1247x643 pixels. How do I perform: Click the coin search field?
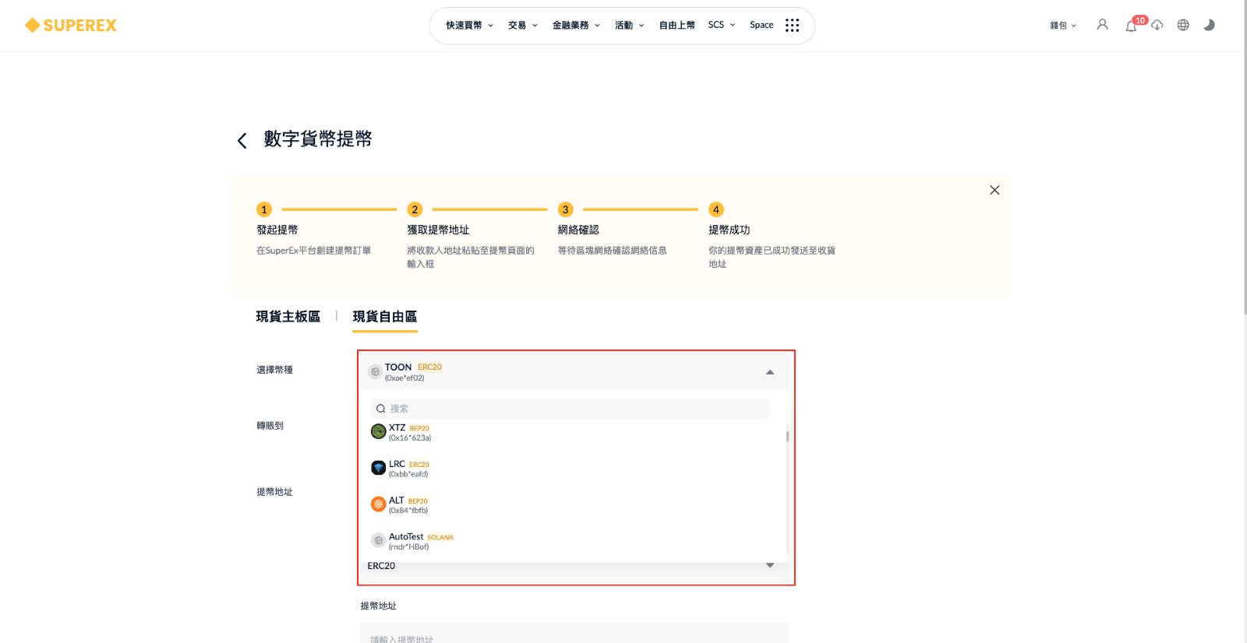[571, 409]
